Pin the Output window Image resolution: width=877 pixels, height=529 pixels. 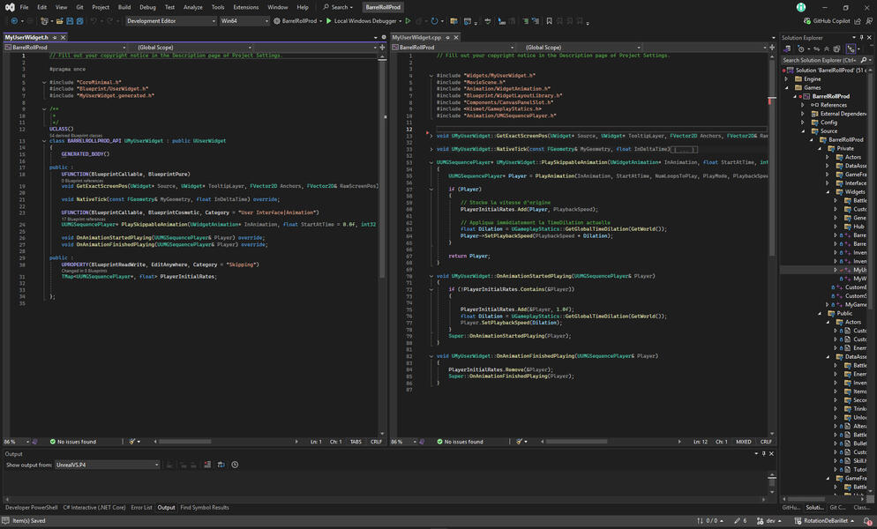pos(764,453)
